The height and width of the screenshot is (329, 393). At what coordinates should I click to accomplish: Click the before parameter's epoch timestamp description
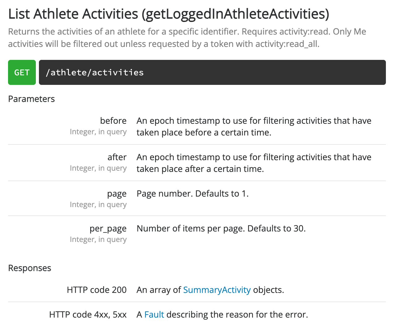(x=254, y=127)
